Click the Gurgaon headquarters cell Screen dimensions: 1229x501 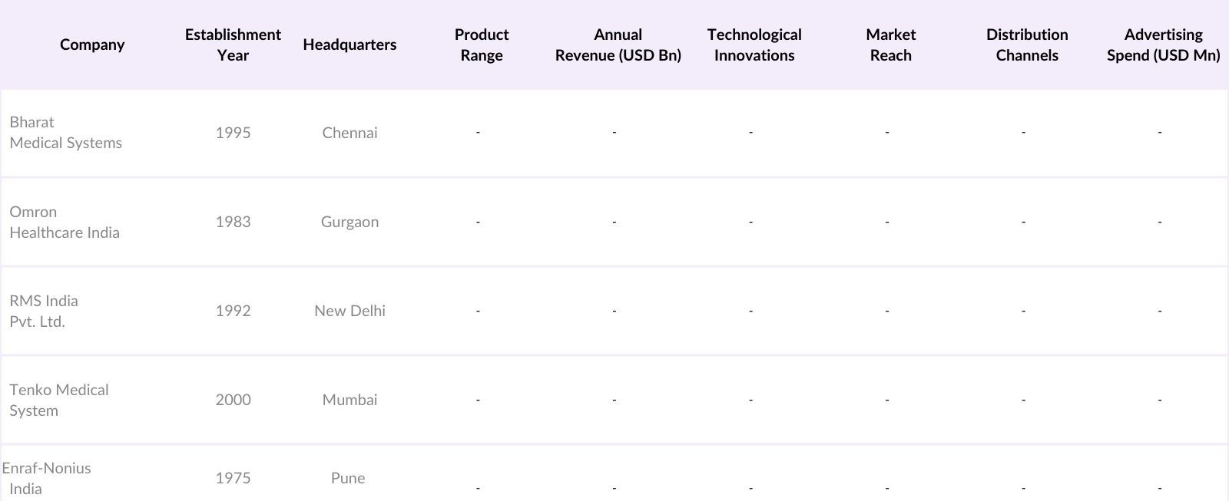click(x=349, y=222)
